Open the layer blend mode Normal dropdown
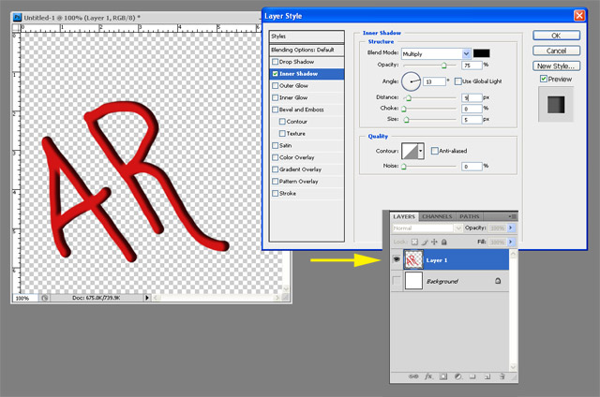 point(458,228)
